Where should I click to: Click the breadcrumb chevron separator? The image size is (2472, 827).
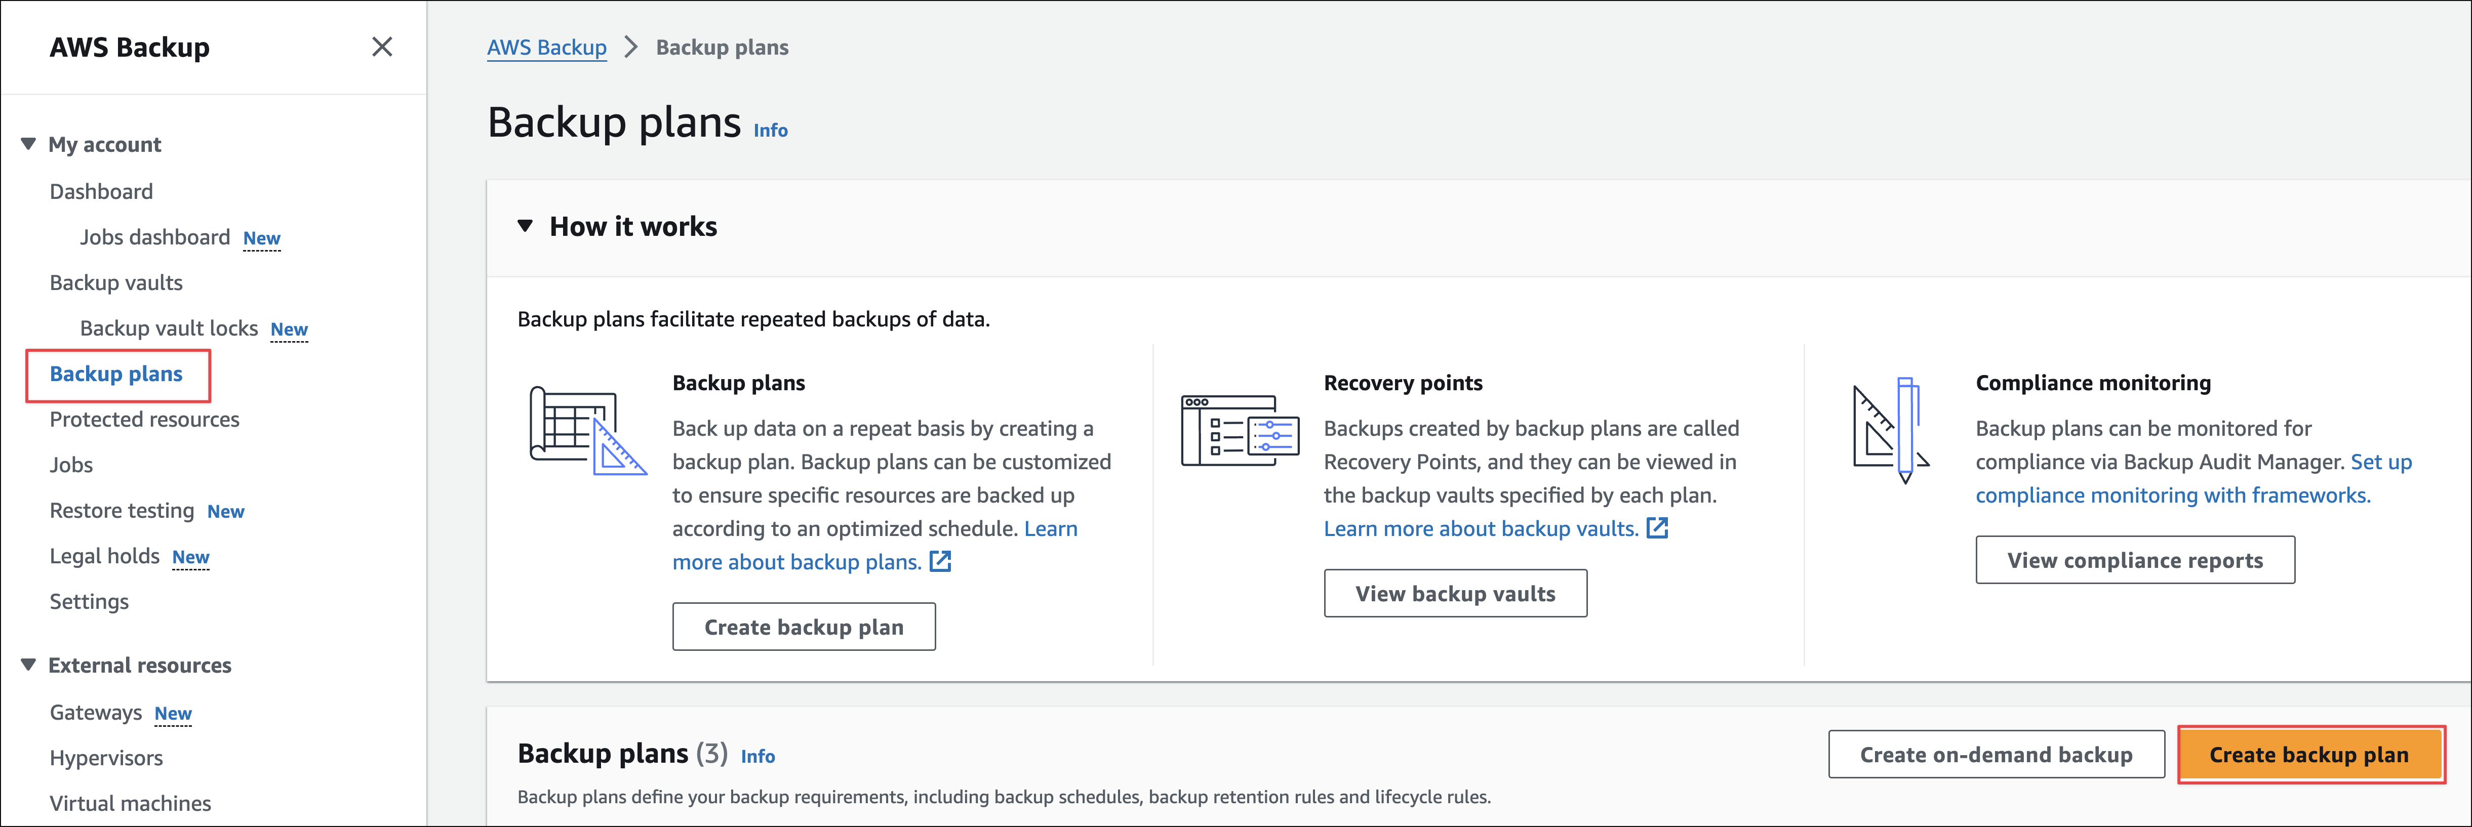point(630,47)
